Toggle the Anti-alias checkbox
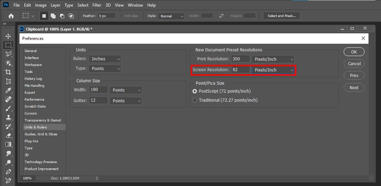Viewport: 381px width, 186px height. [x=121, y=16]
